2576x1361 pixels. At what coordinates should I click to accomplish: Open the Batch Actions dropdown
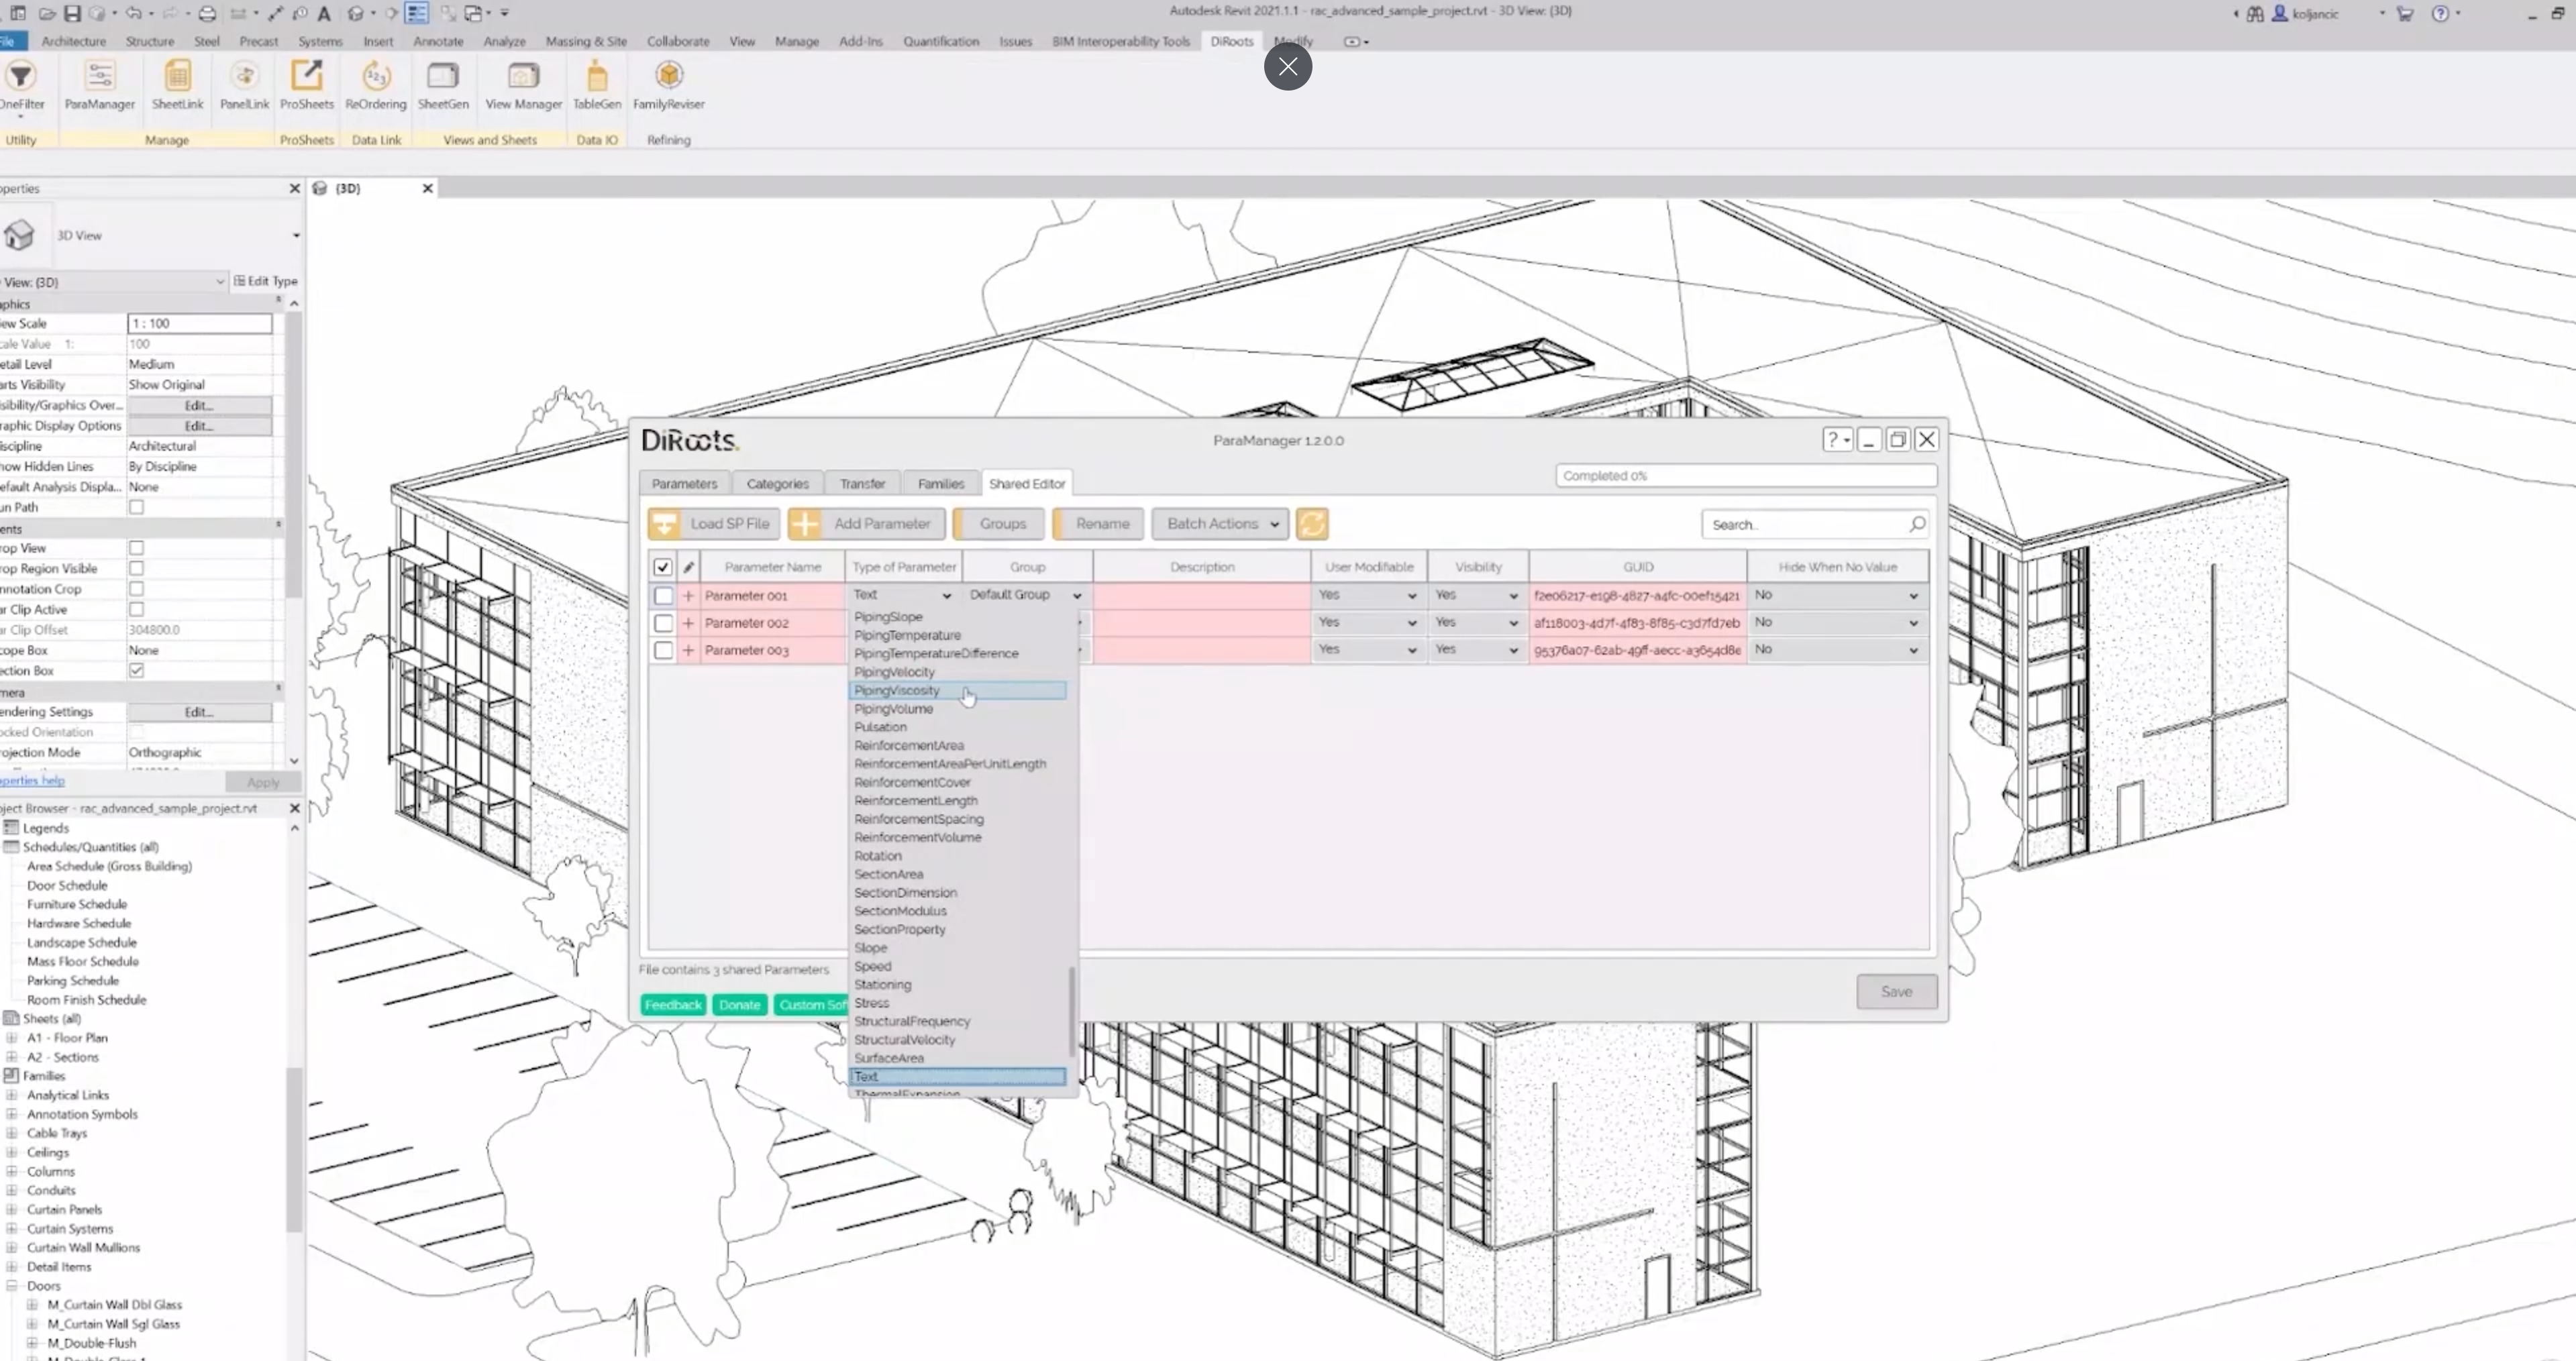tap(1220, 524)
